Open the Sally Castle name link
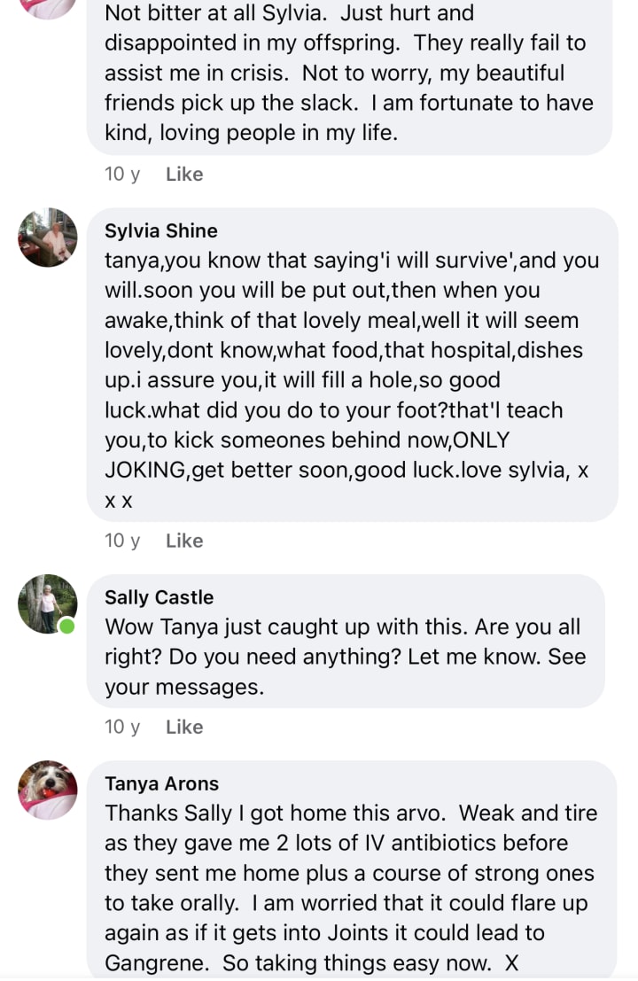The height and width of the screenshot is (981, 638). [x=159, y=597]
